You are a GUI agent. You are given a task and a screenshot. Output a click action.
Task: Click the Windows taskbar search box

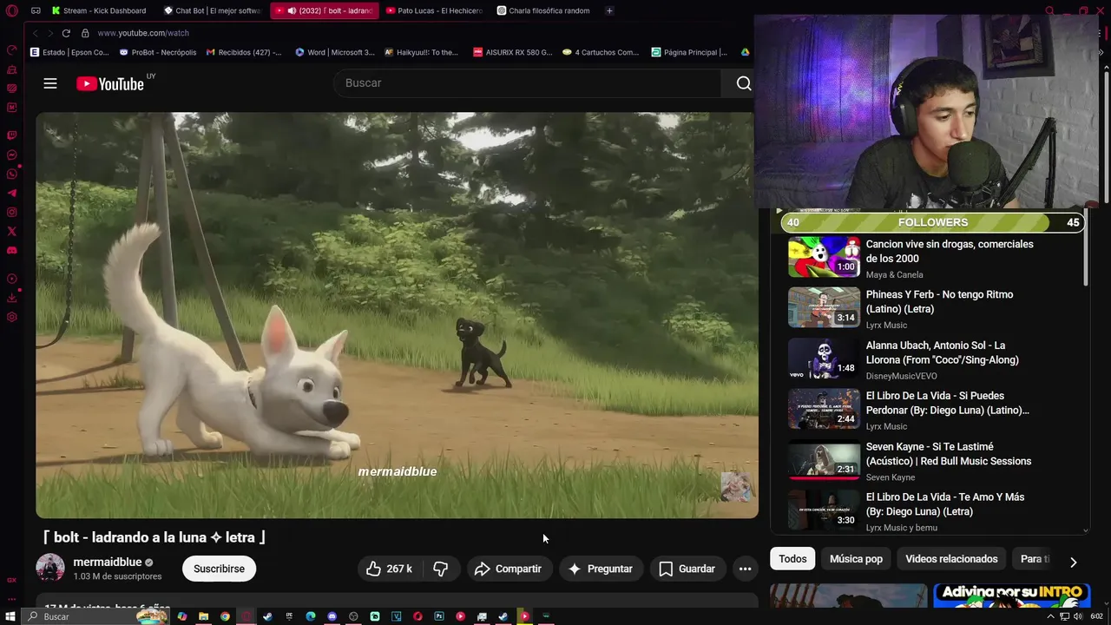click(95, 616)
